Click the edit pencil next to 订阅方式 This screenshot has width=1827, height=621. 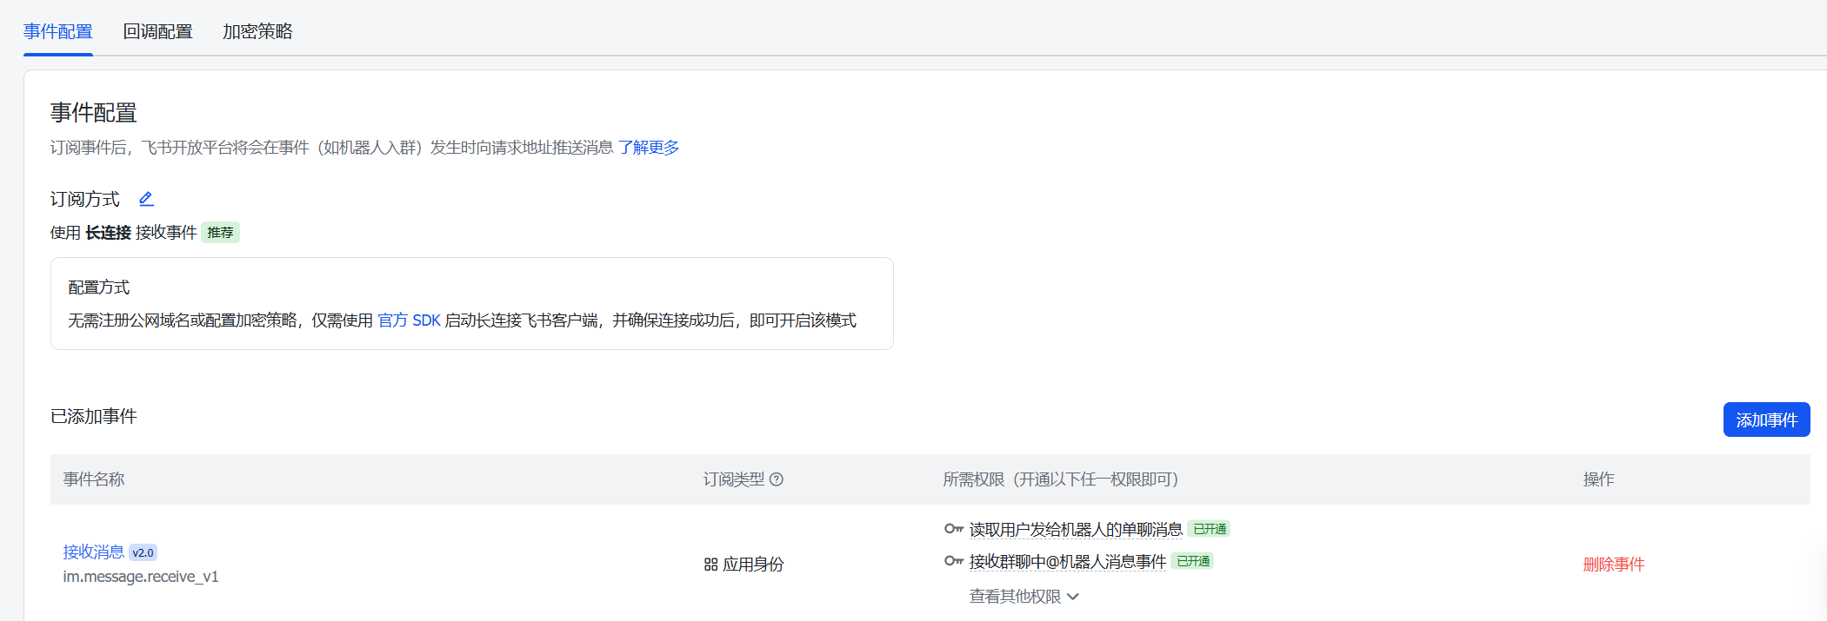pos(146,199)
